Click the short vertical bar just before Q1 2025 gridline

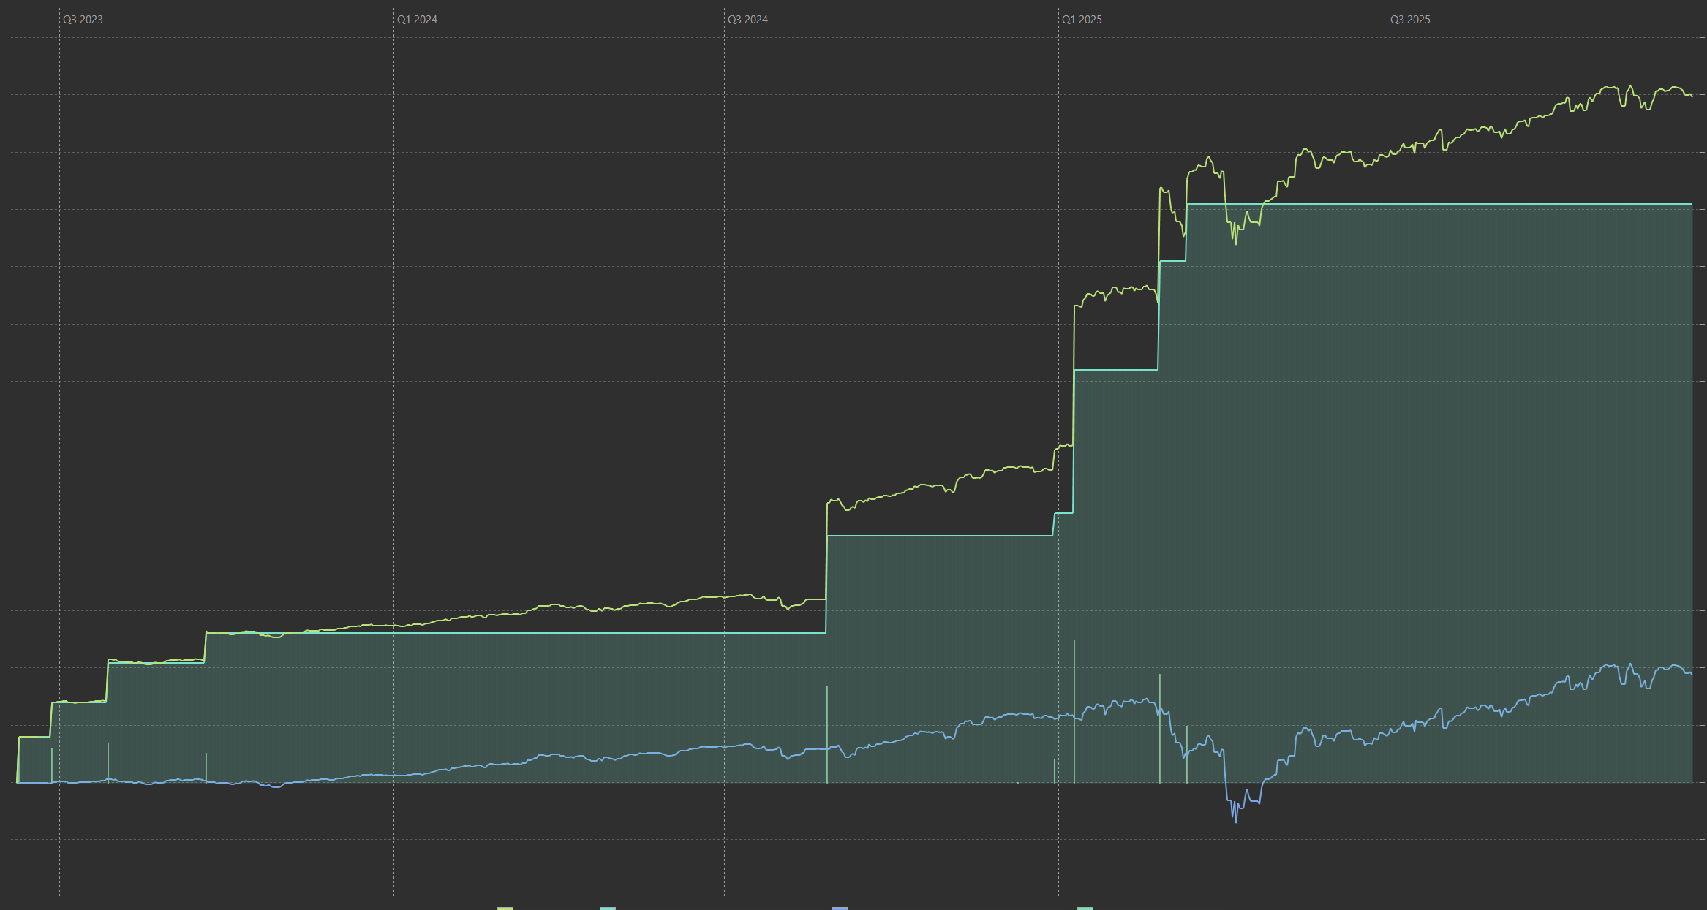click(x=1055, y=771)
